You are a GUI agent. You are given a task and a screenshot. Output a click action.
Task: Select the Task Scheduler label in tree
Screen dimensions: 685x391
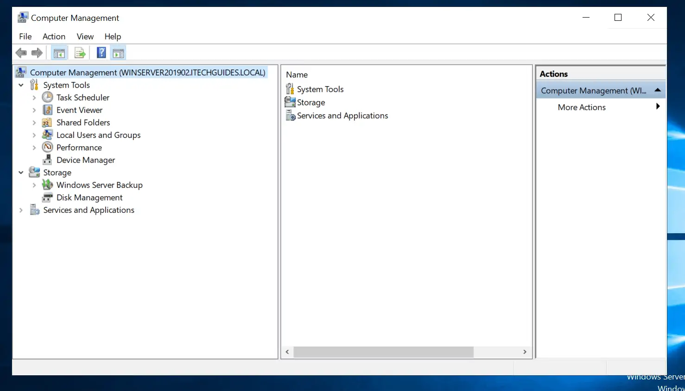pos(83,98)
